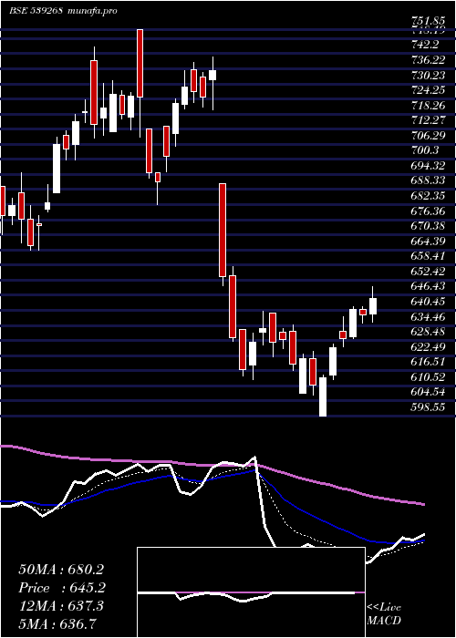The width and height of the screenshot is (456, 638).
Task: Click the MACD inset chart box
Action: 251,592
